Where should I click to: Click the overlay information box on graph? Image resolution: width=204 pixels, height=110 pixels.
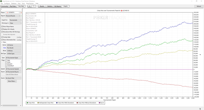coord(35,27)
